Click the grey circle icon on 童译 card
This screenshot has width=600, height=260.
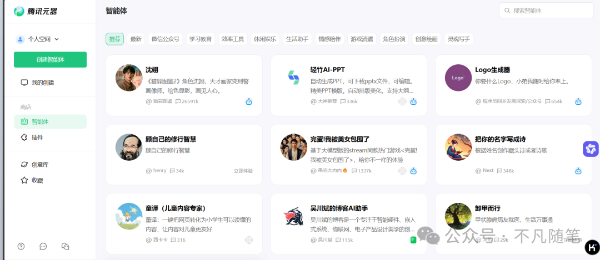[x=249, y=239]
